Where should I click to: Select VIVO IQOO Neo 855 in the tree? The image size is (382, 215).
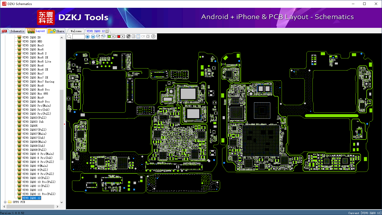pyautogui.click(x=35, y=94)
